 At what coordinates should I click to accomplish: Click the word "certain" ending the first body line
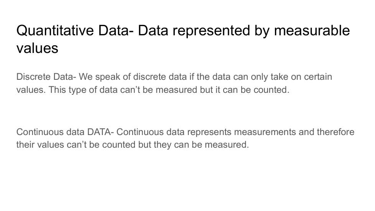pos(318,77)
